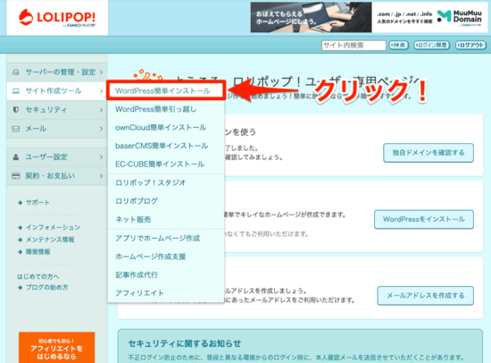Viewport: 491px width, 363px height.
Task: Click the 検索 search button
Action: (x=398, y=46)
